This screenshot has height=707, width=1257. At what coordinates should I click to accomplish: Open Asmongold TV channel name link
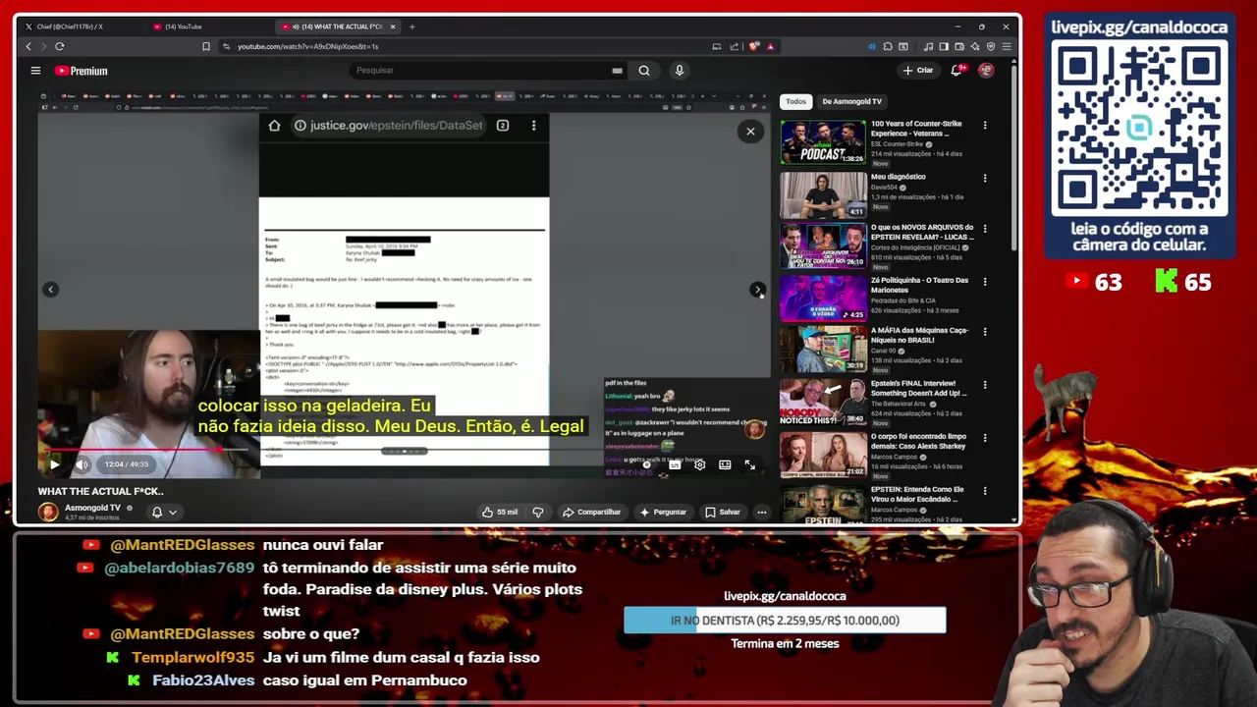pos(92,508)
